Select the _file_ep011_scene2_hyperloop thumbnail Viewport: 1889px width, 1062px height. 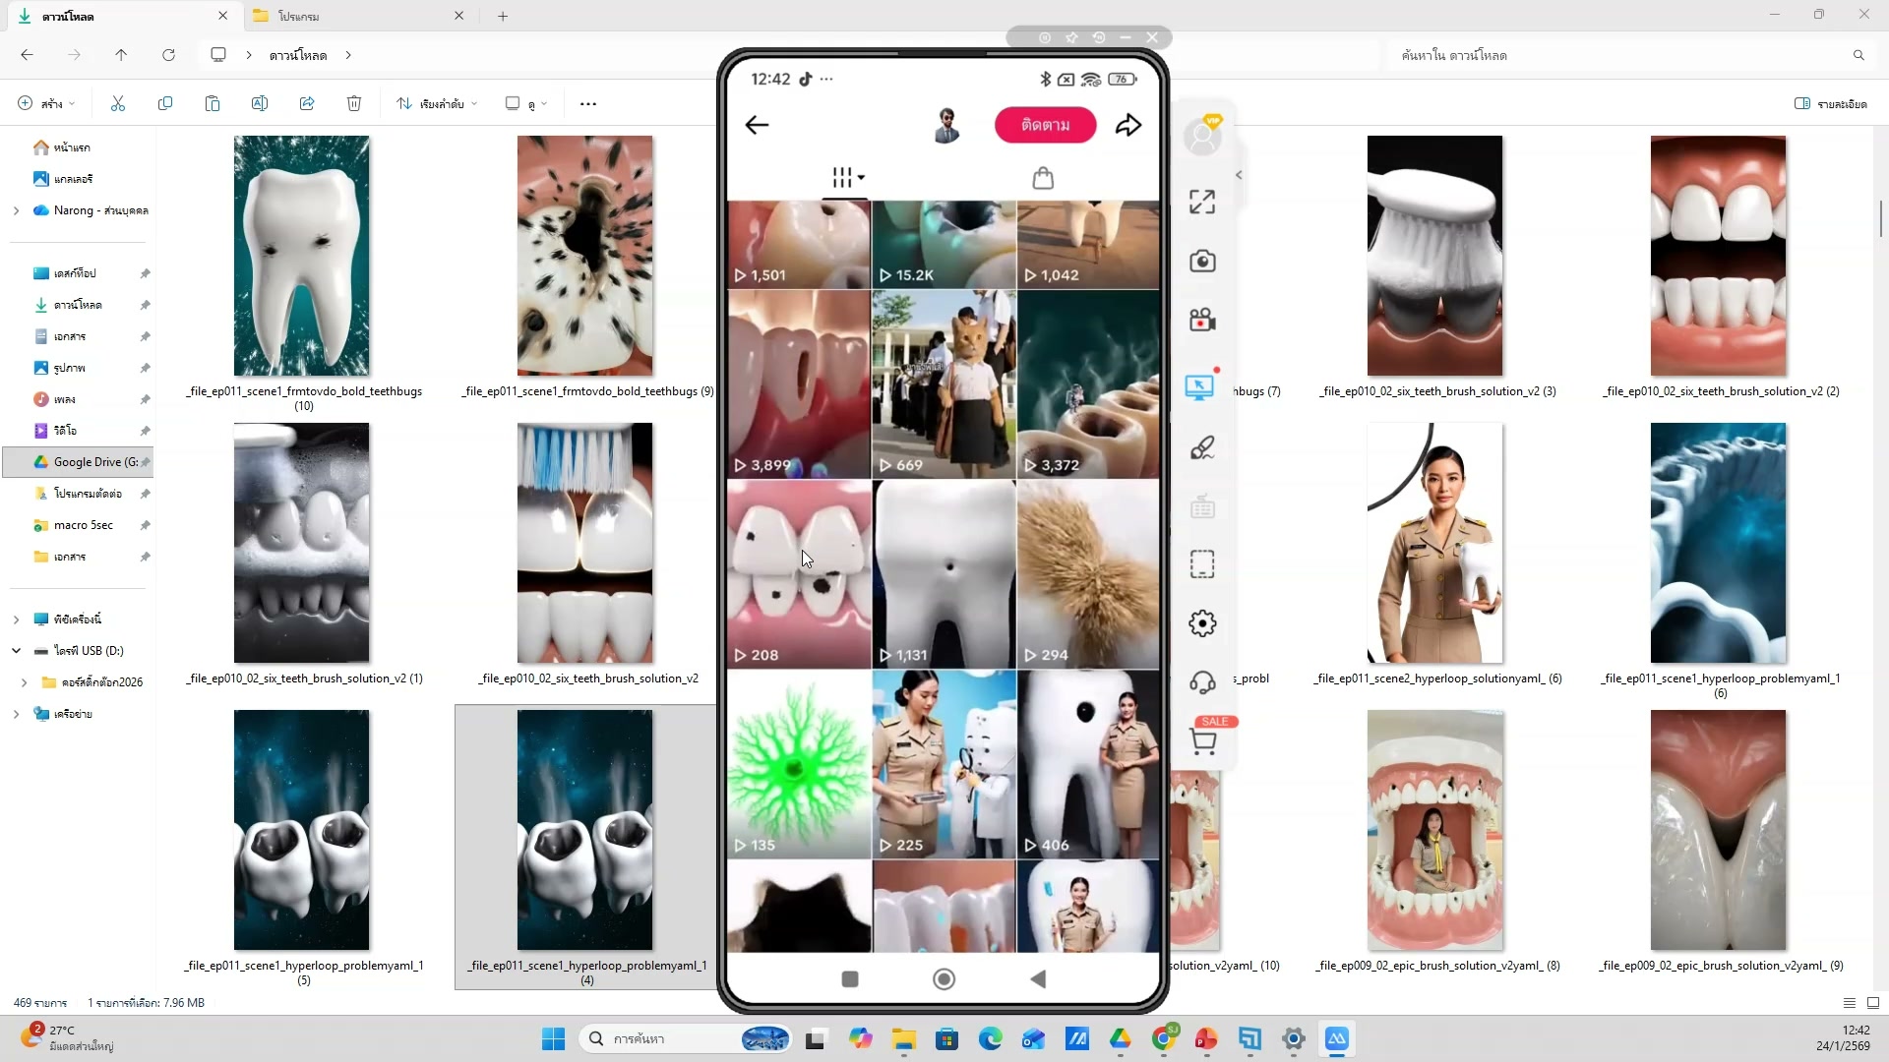pos(1433,542)
